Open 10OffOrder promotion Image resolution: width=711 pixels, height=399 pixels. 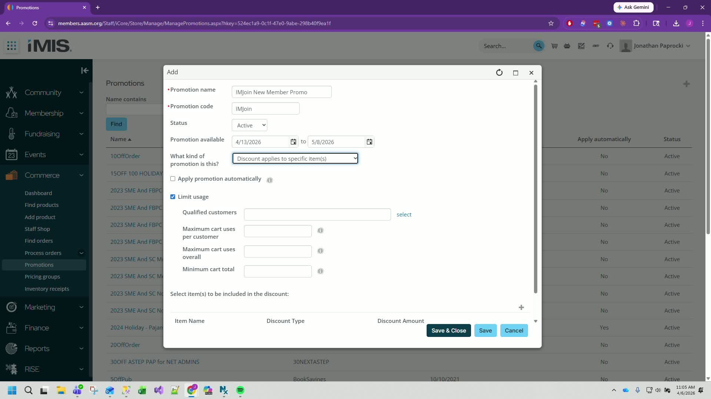coord(125,156)
